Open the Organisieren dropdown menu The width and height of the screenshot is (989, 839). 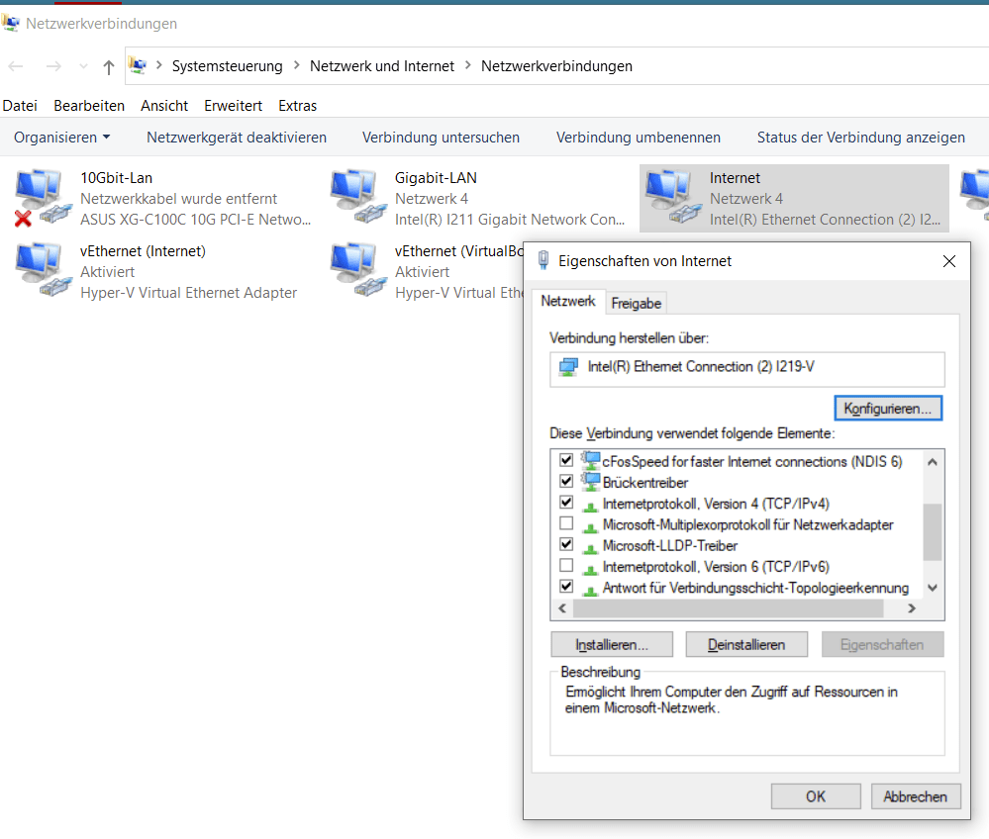coord(61,137)
